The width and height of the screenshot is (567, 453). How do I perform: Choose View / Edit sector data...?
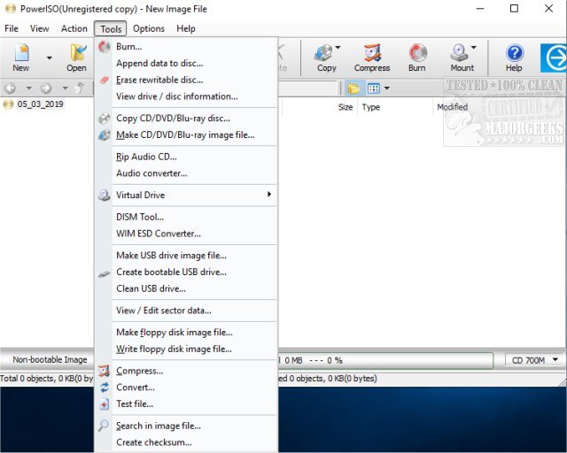187,311
